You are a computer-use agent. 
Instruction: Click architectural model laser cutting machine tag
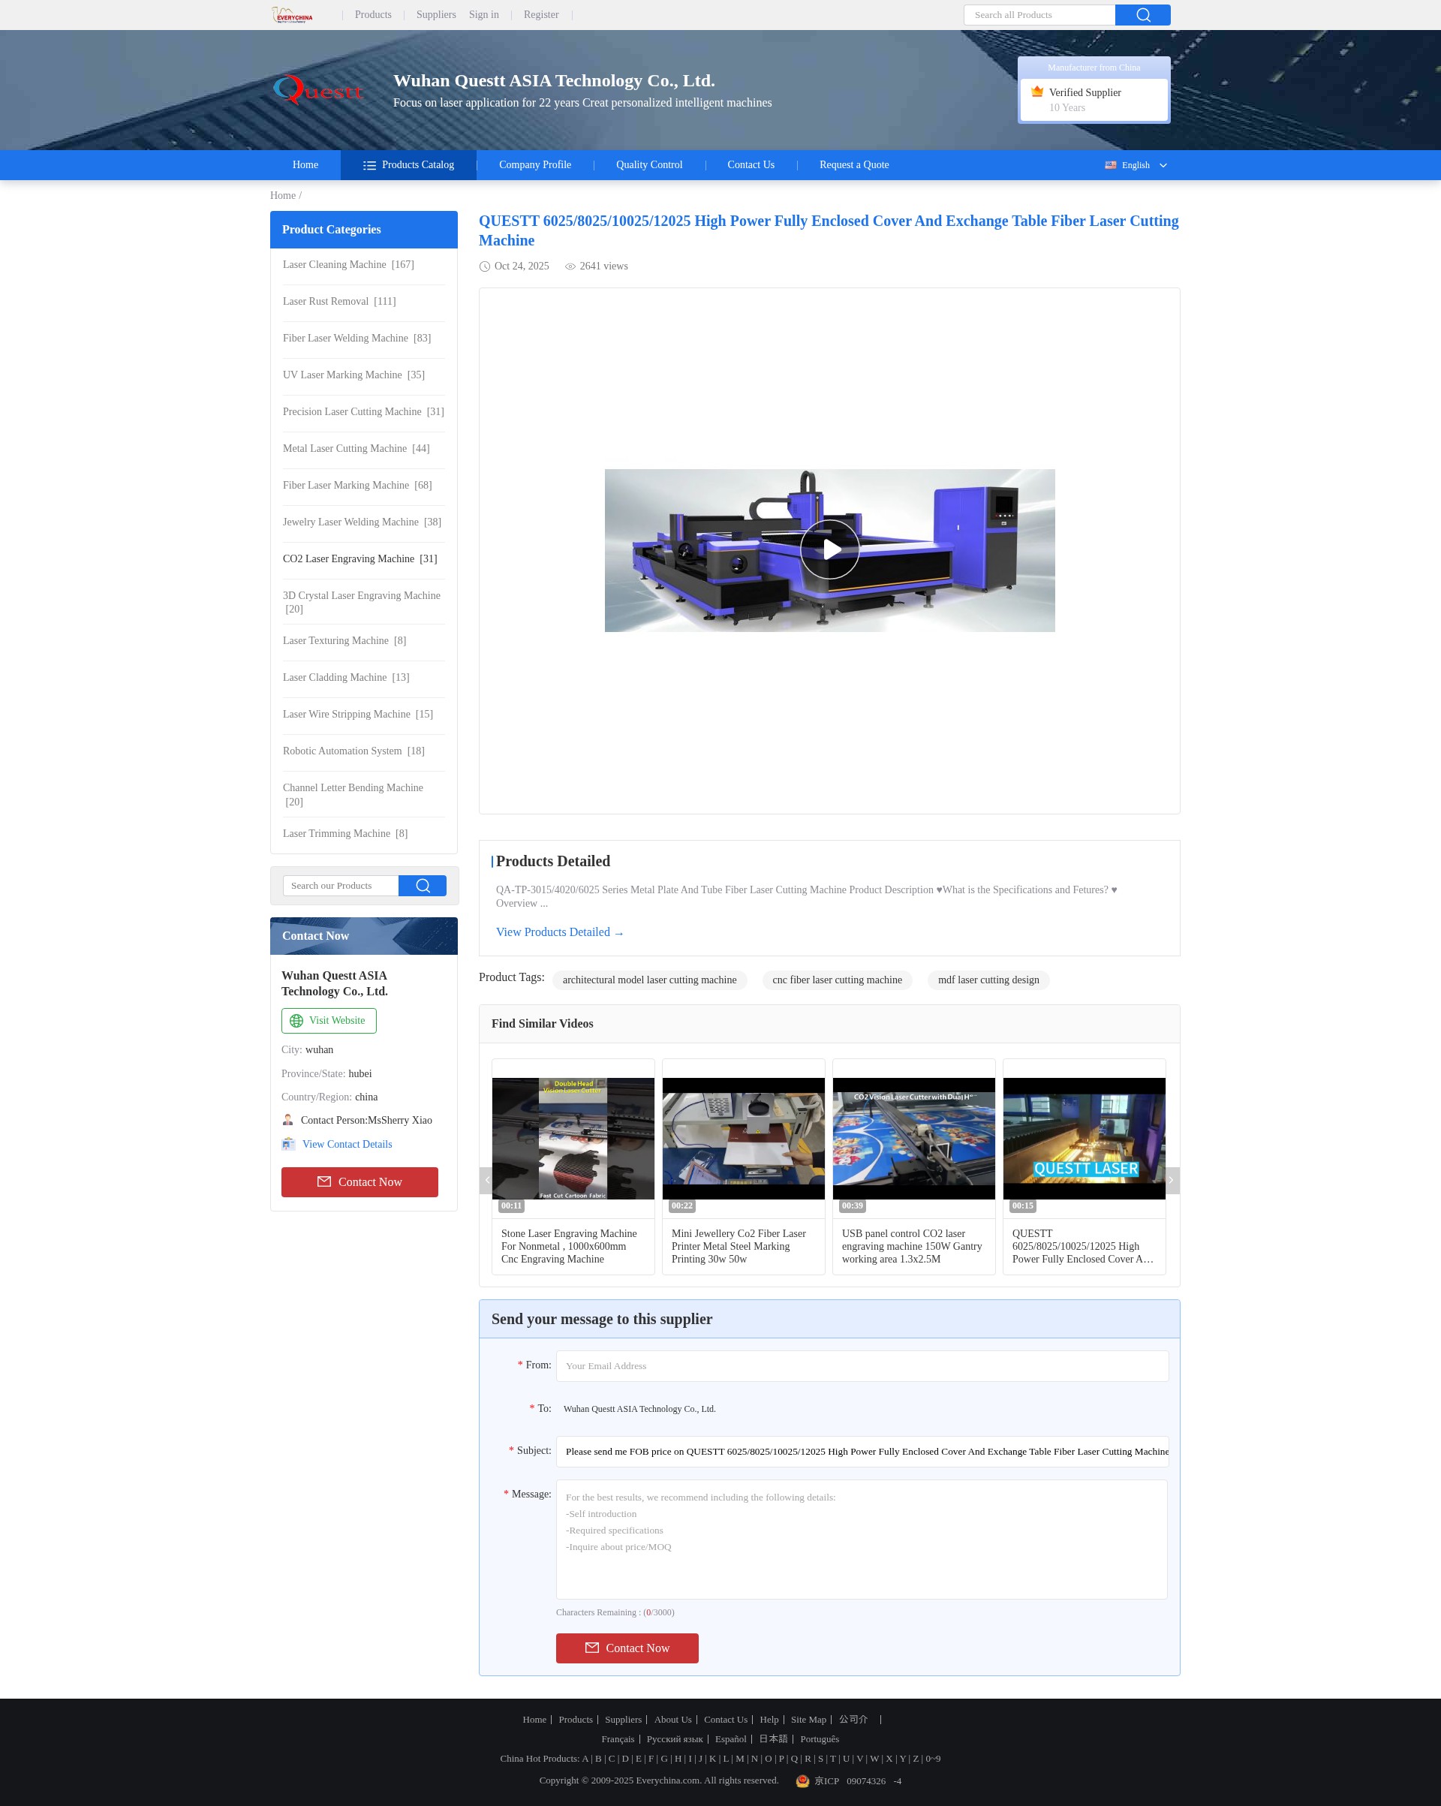[649, 980]
